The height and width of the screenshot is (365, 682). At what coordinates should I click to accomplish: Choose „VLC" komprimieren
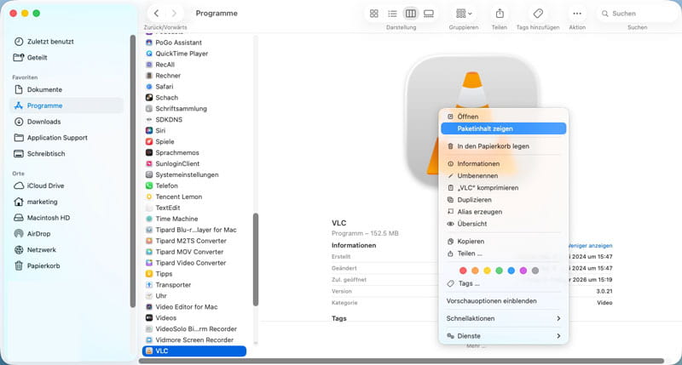pyautogui.click(x=504, y=188)
